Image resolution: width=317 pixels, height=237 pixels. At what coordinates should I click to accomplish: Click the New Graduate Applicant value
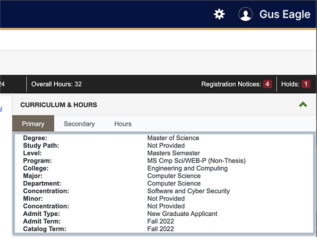[x=182, y=214]
